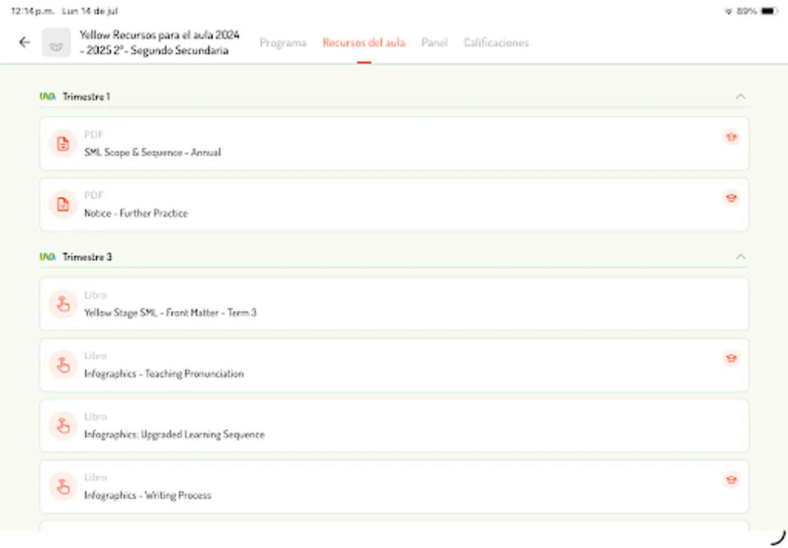The height and width of the screenshot is (548, 788).
Task: Toggle teacher-only visibility on SML Scope & Sequence
Action: point(731,137)
